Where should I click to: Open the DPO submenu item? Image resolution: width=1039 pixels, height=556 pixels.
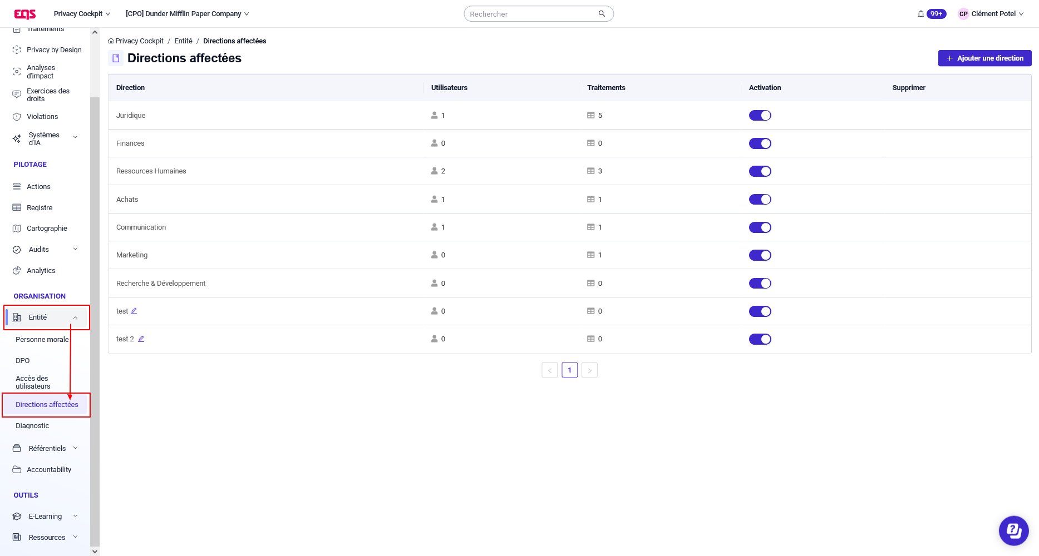click(x=23, y=361)
